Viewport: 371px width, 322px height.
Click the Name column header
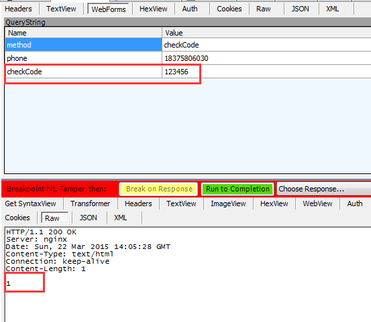click(x=83, y=33)
